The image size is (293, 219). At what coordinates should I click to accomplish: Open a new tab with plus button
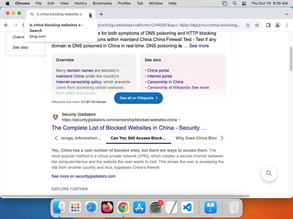[101, 14]
